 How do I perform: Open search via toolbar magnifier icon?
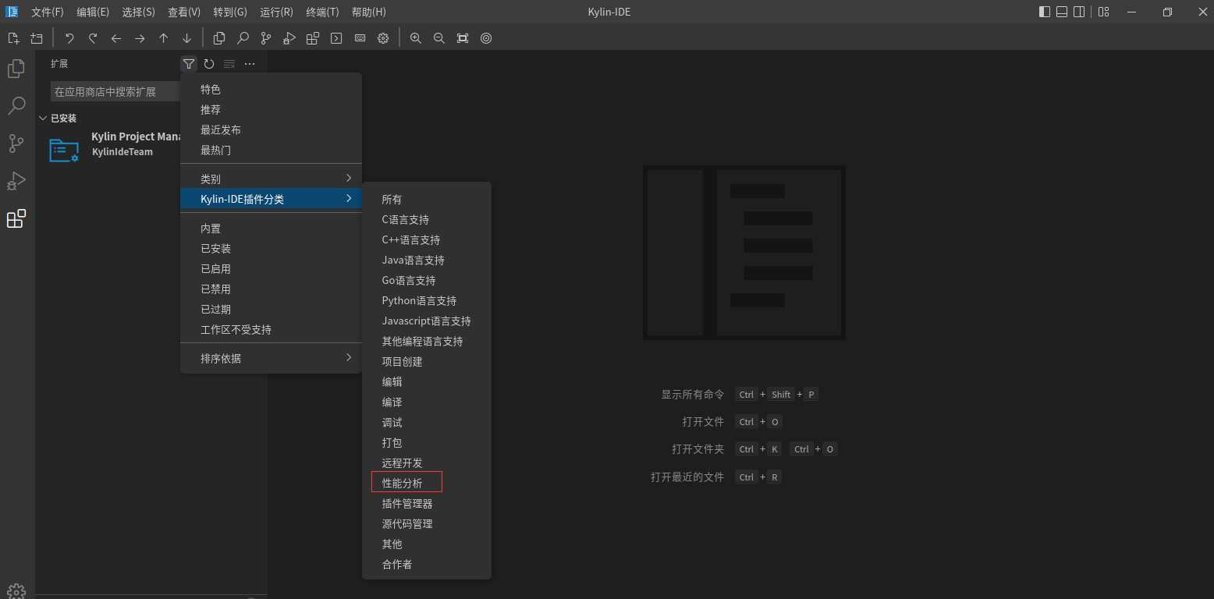[x=243, y=38]
